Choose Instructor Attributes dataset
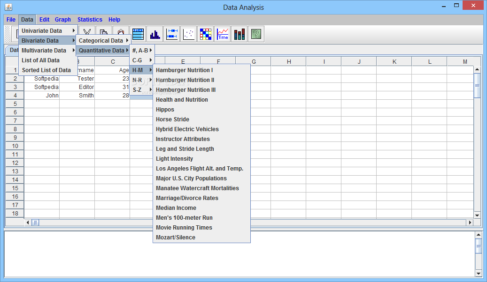This screenshot has height=282, width=487. click(201, 139)
